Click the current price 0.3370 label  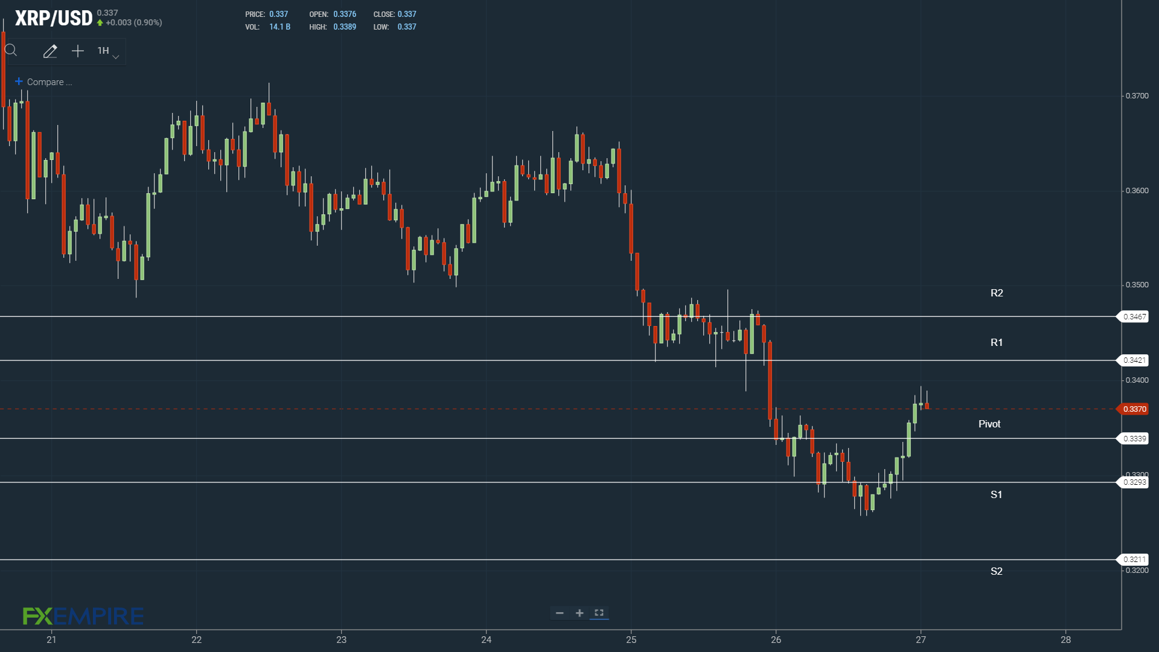tap(1134, 409)
